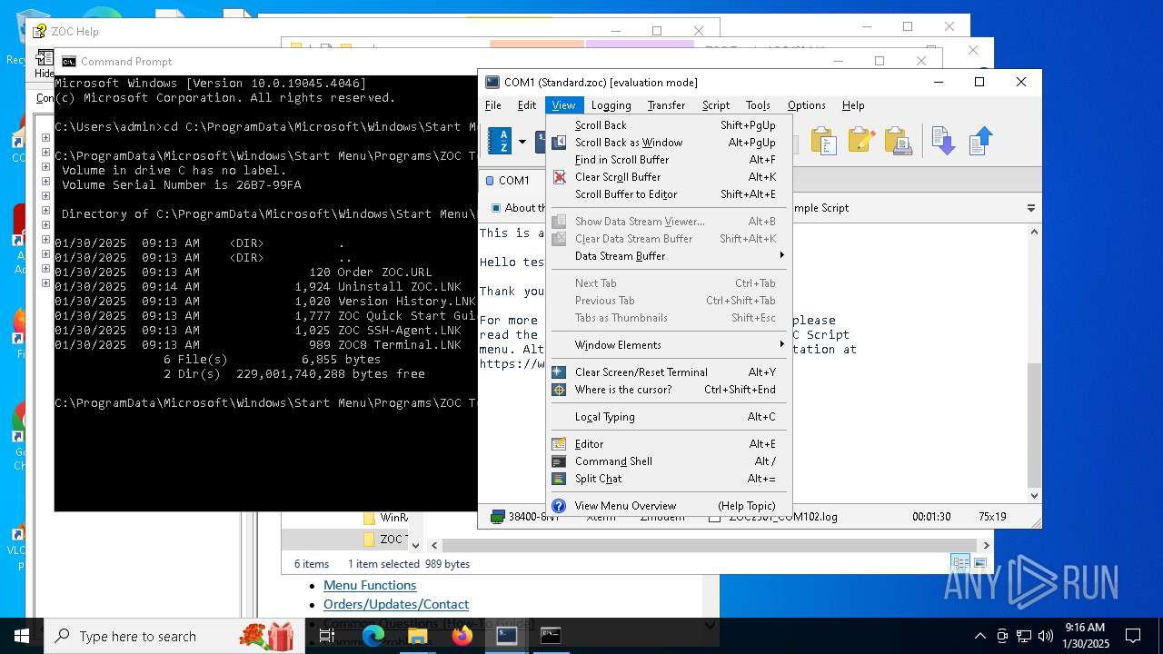Choose Where is the cursor? entry
Screen dimensions: 1163x654
point(668,390)
